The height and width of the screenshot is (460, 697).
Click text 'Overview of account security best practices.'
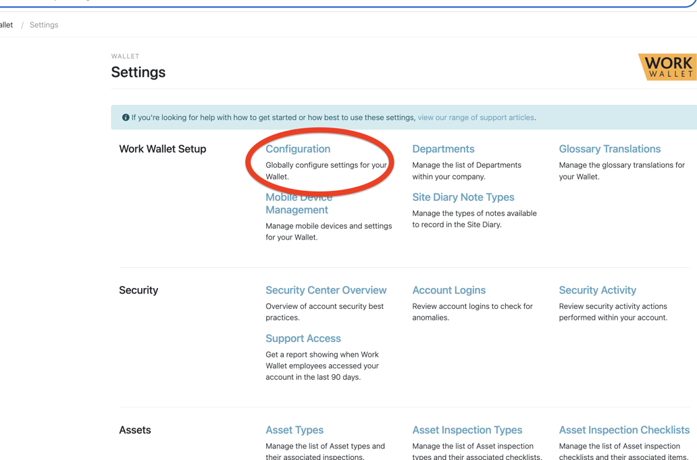tap(324, 312)
